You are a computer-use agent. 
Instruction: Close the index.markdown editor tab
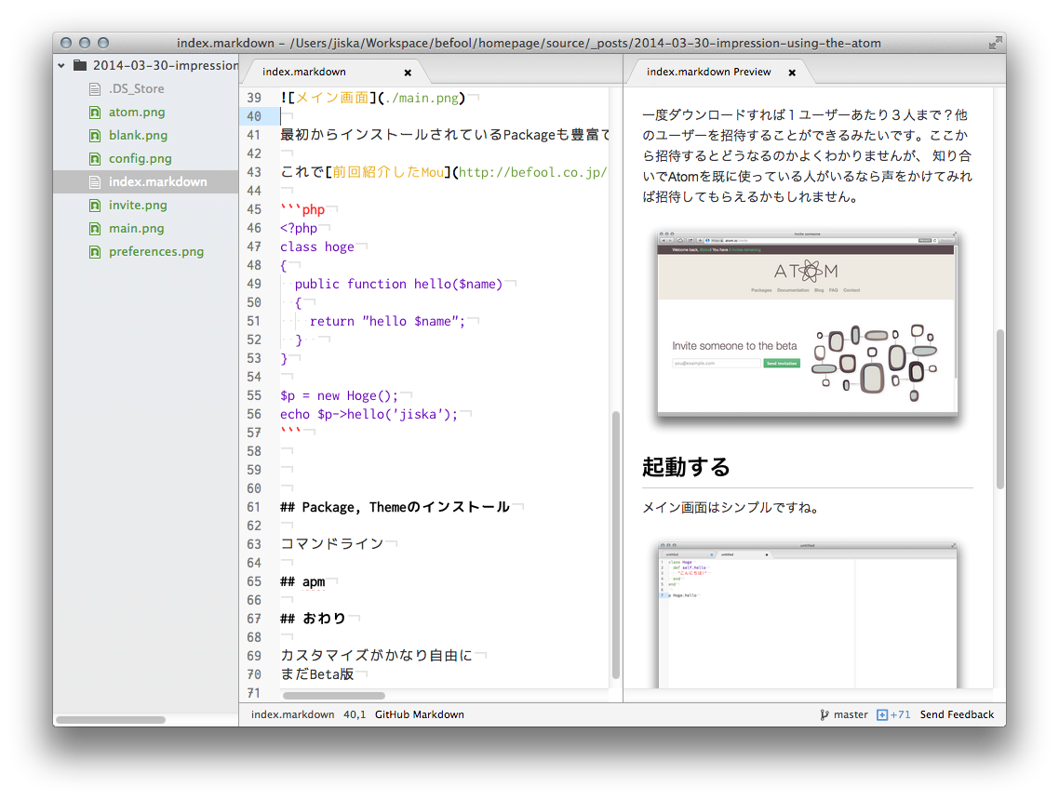point(408,73)
